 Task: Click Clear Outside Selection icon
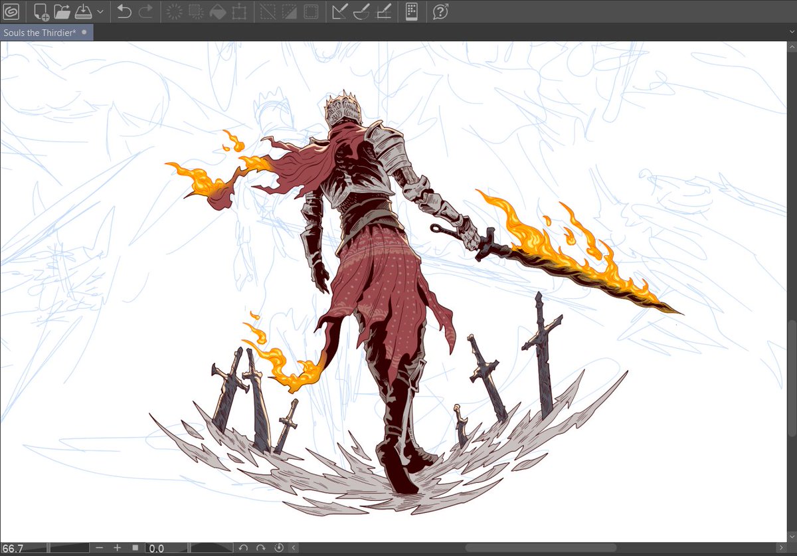point(195,11)
